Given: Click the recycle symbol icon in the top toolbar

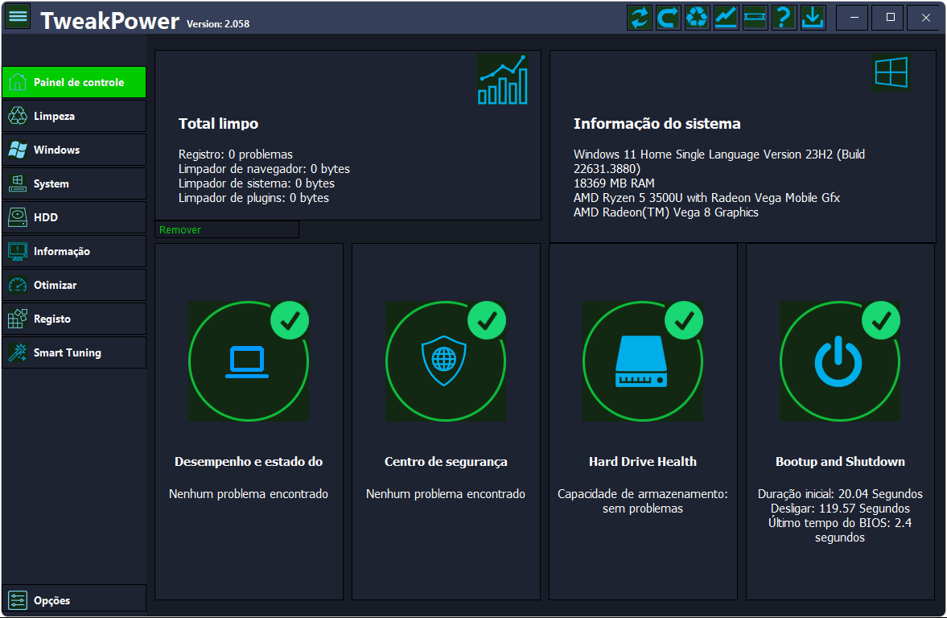Looking at the screenshot, I should click(x=697, y=18).
